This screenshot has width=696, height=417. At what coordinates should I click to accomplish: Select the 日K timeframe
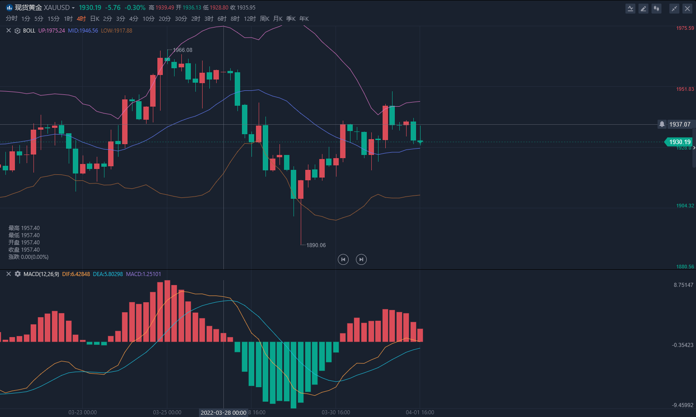point(95,19)
